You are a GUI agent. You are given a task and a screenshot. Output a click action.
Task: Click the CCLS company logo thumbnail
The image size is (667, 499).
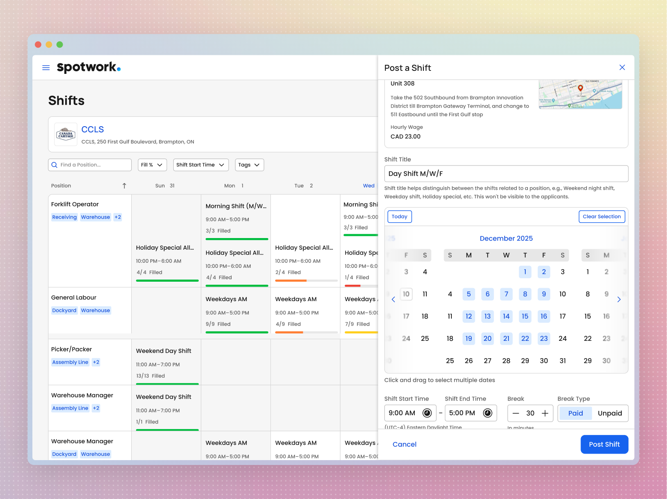coord(66,134)
